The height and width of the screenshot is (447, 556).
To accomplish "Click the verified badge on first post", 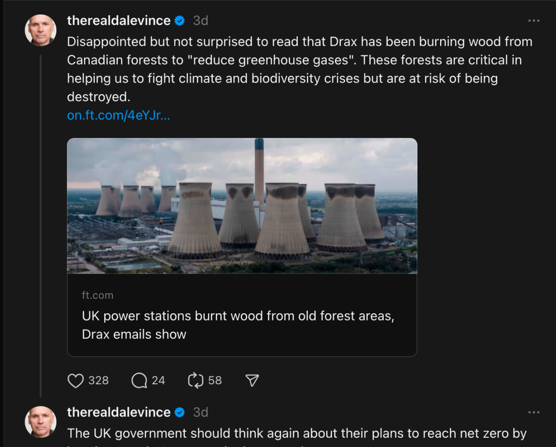I will pos(180,21).
